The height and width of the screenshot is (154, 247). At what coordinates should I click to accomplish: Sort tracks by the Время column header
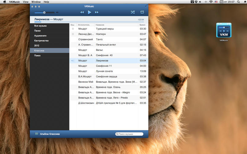(x=143, y=25)
